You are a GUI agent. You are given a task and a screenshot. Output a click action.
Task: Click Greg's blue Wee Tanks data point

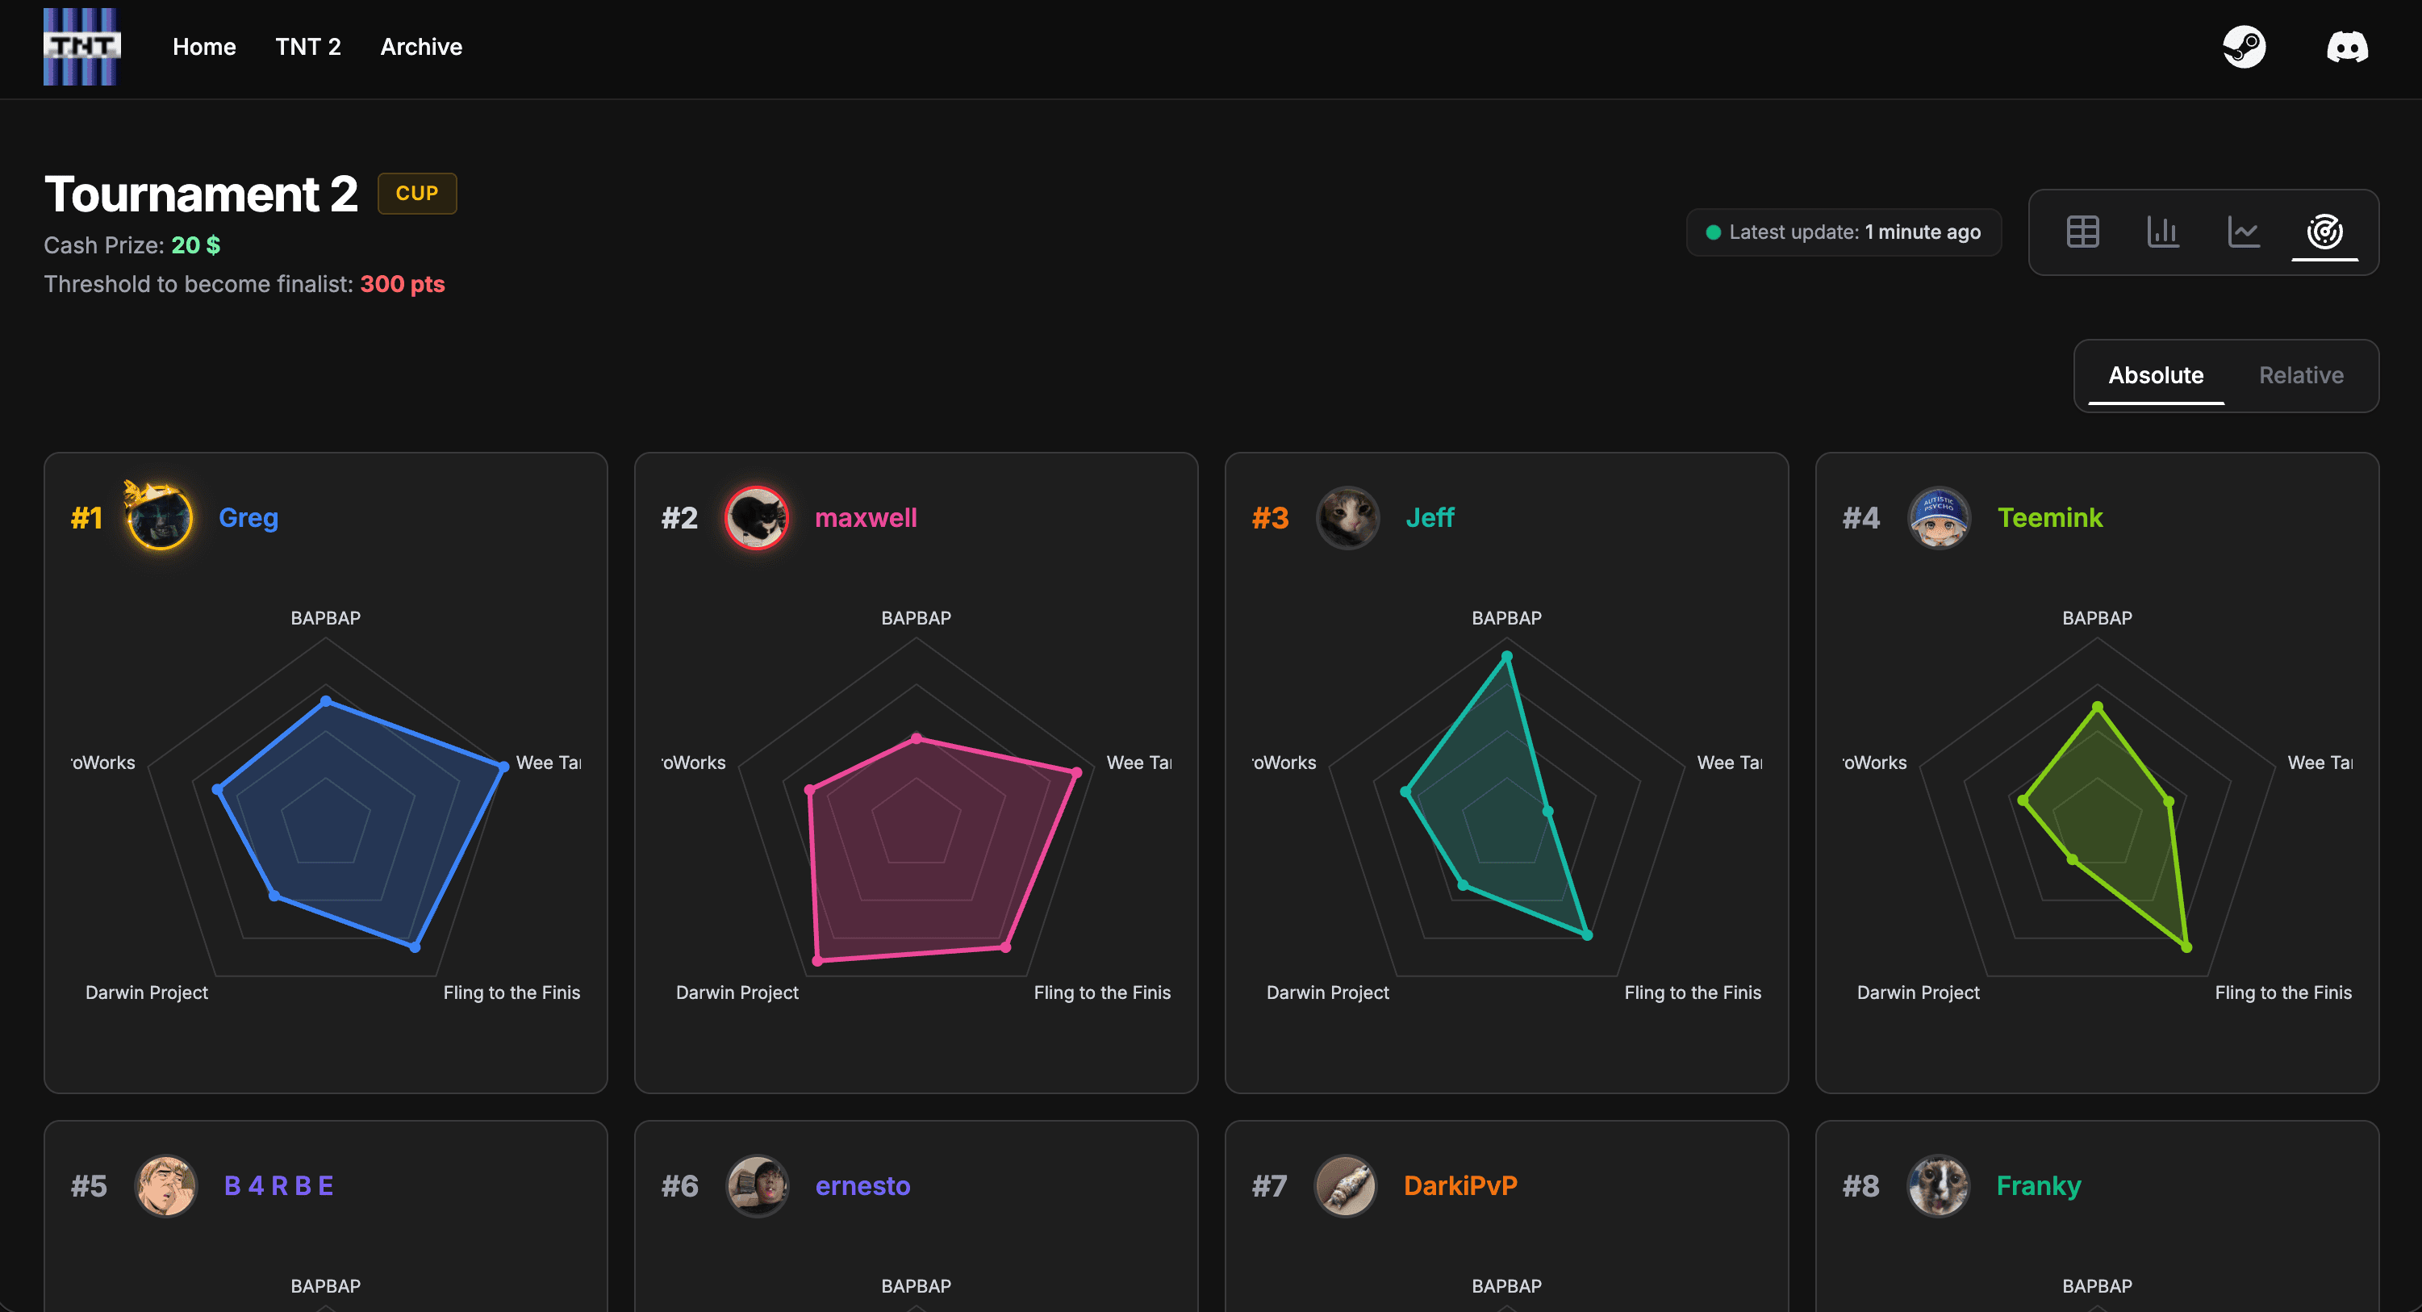coord(503,766)
